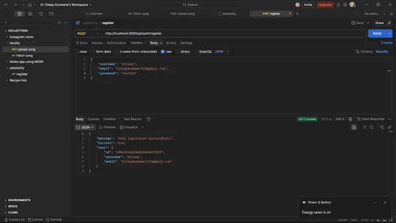Image resolution: width=396 pixels, height=223 pixels.
Task: Show response history clock icon
Action: click(x=148, y=119)
